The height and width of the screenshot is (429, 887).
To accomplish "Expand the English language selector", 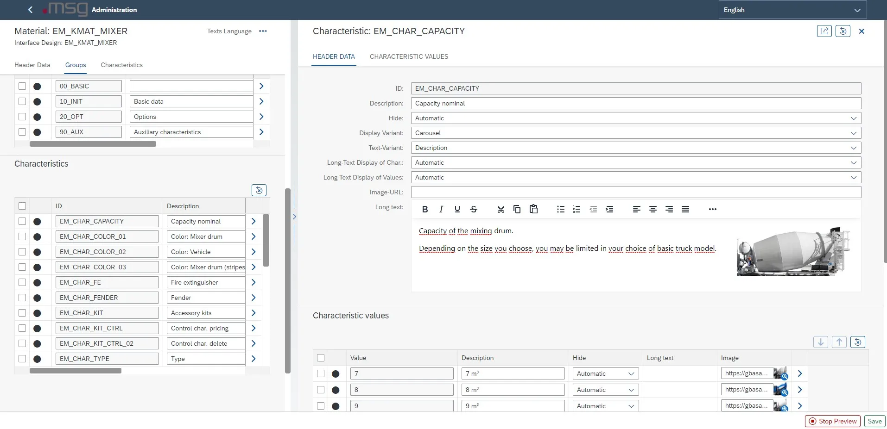I will [x=792, y=10].
